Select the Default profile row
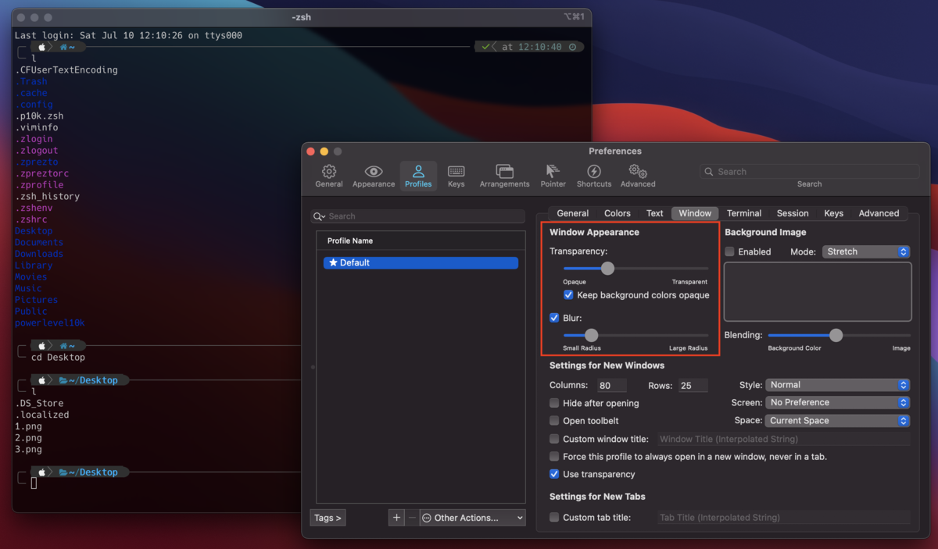Image resolution: width=938 pixels, height=549 pixels. pos(421,263)
